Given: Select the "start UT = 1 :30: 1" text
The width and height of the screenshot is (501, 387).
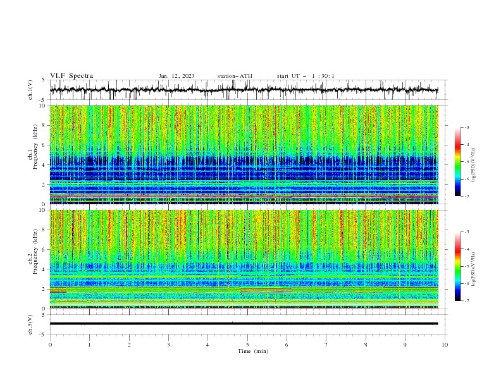Looking at the screenshot, I should [306, 76].
